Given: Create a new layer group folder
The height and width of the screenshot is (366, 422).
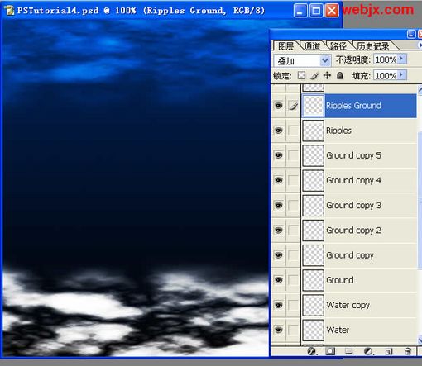Looking at the screenshot, I should 349,351.
